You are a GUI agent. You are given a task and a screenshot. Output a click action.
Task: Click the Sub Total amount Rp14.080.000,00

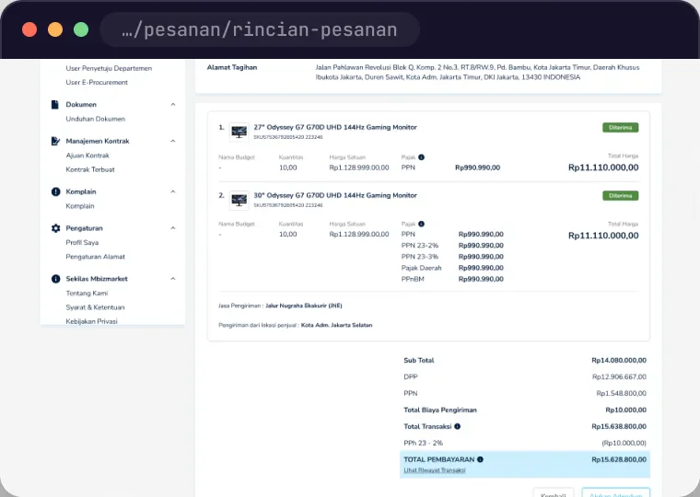619,361
